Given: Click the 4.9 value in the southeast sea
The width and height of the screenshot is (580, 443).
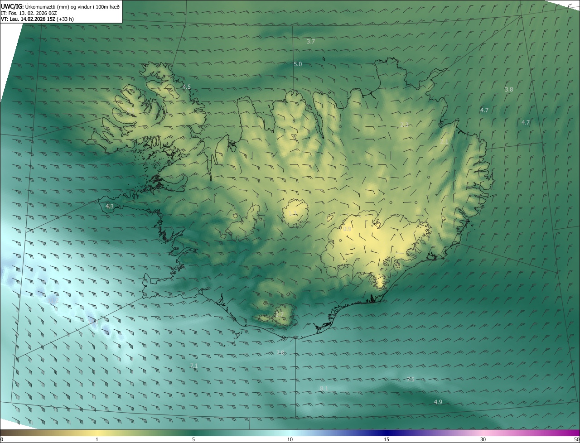Looking at the screenshot, I should pyautogui.click(x=438, y=402).
